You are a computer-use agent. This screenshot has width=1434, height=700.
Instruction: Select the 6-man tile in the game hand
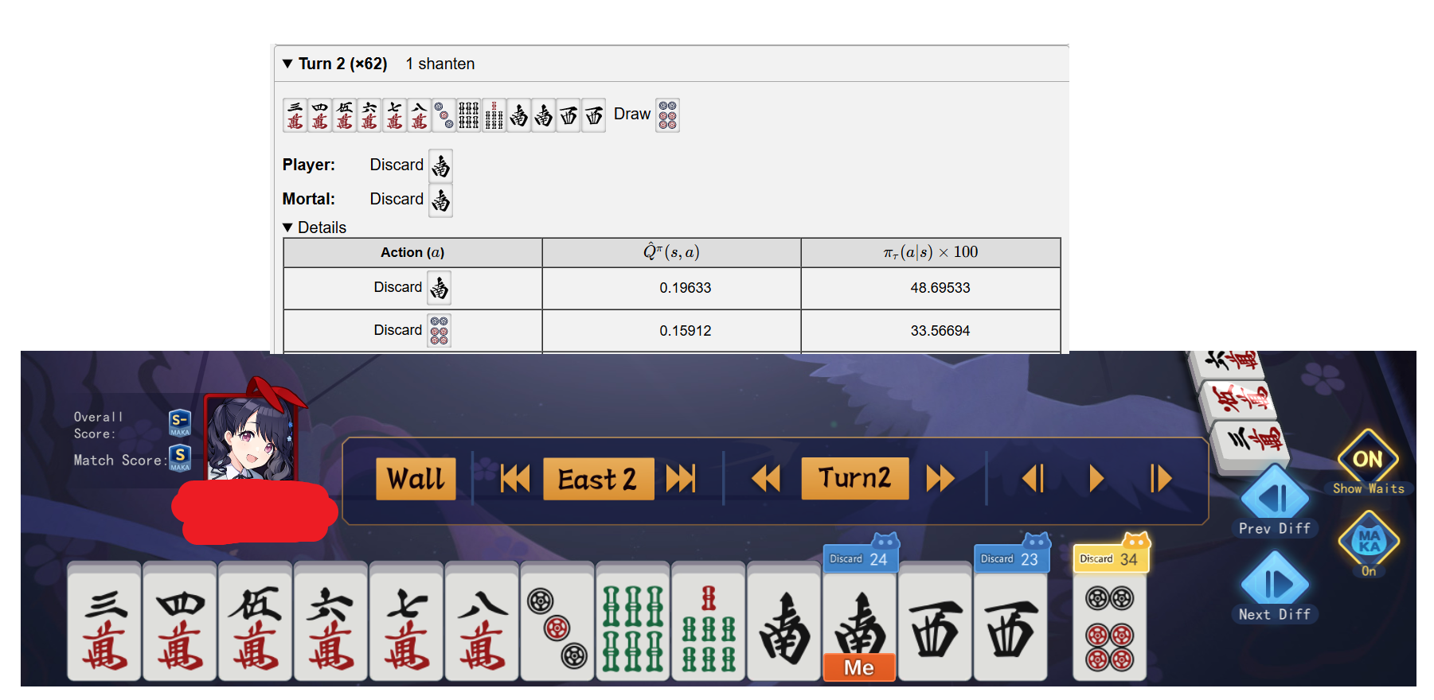pos(331,623)
